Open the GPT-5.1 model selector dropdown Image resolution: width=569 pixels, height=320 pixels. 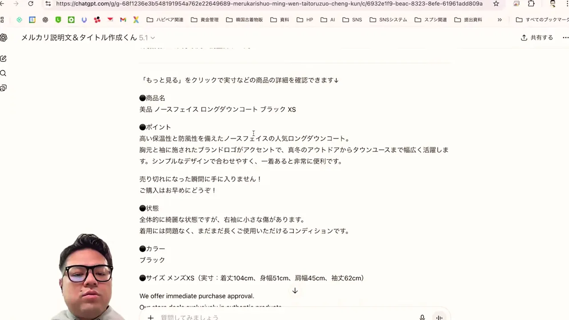pyautogui.click(x=147, y=38)
